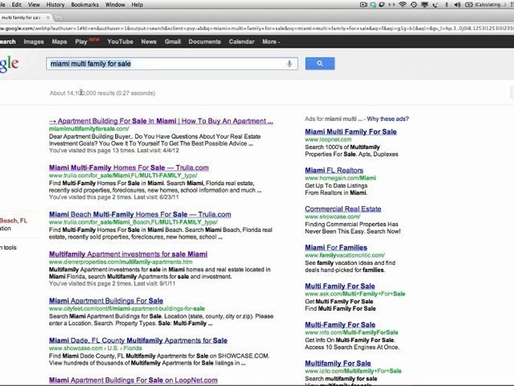
Task: Open the 'Multi Family For Sale' ask.com ad
Action: pyautogui.click(x=340, y=286)
